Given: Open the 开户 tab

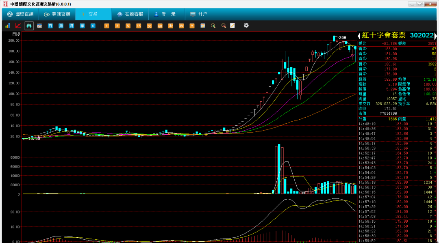Looking at the screenshot, I should point(199,14).
